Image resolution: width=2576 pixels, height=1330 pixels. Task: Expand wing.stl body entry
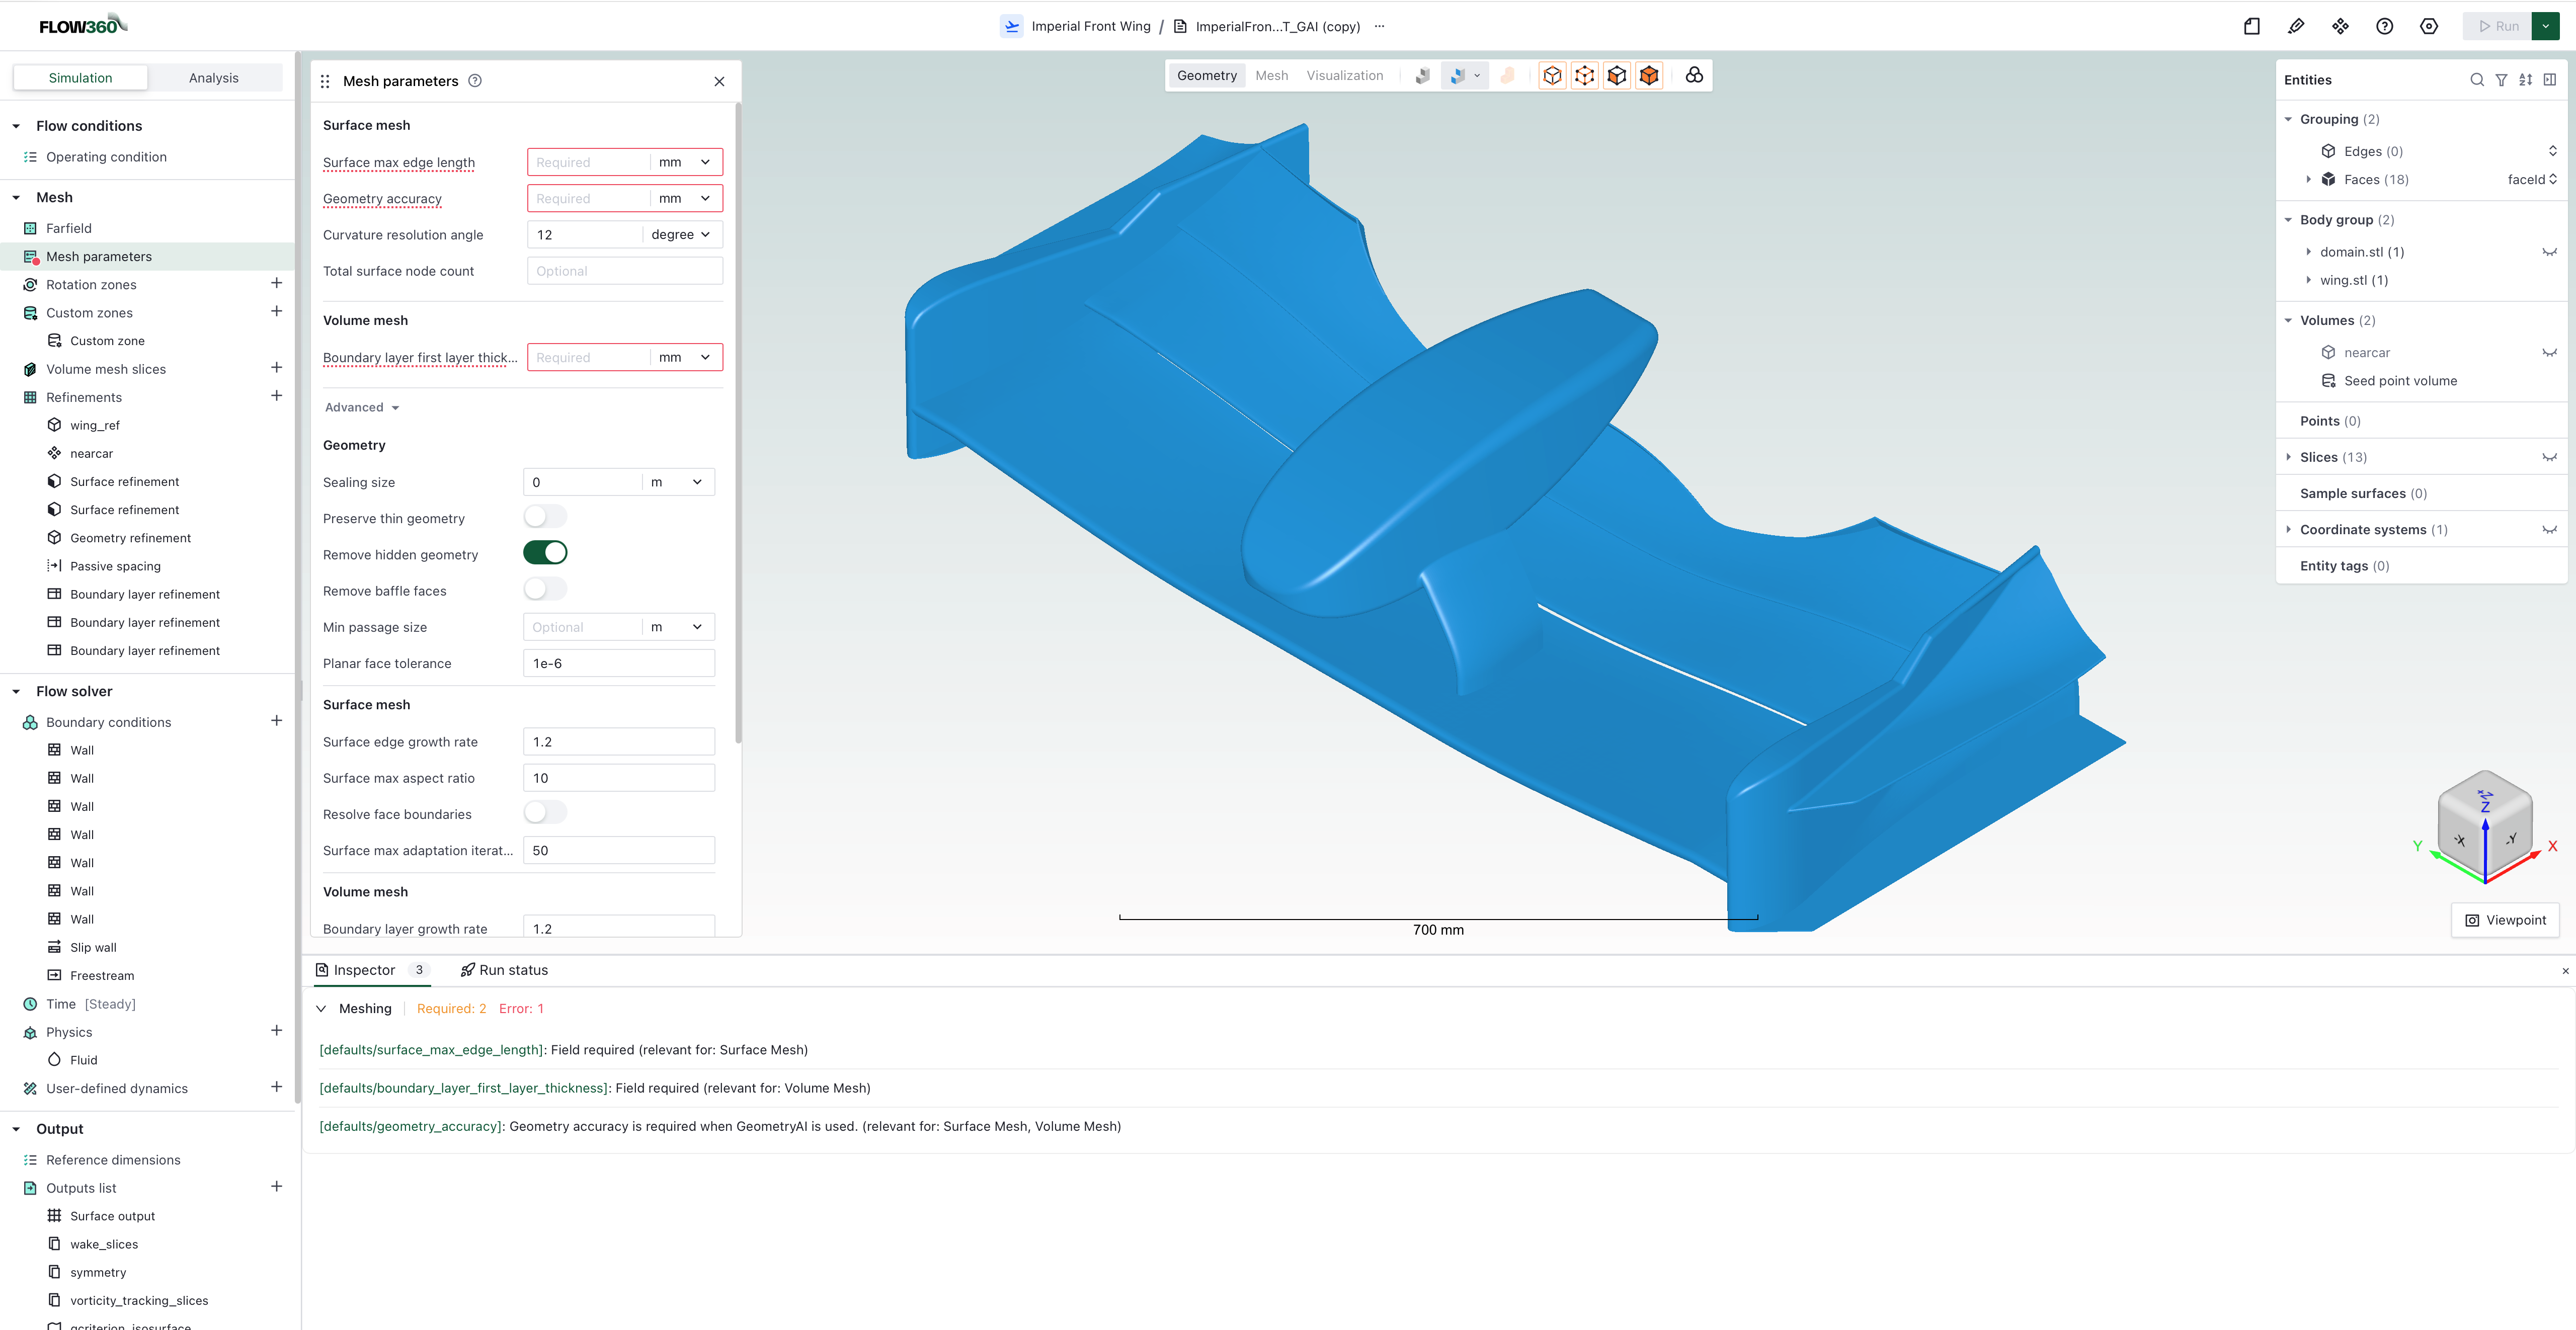(x=2308, y=280)
